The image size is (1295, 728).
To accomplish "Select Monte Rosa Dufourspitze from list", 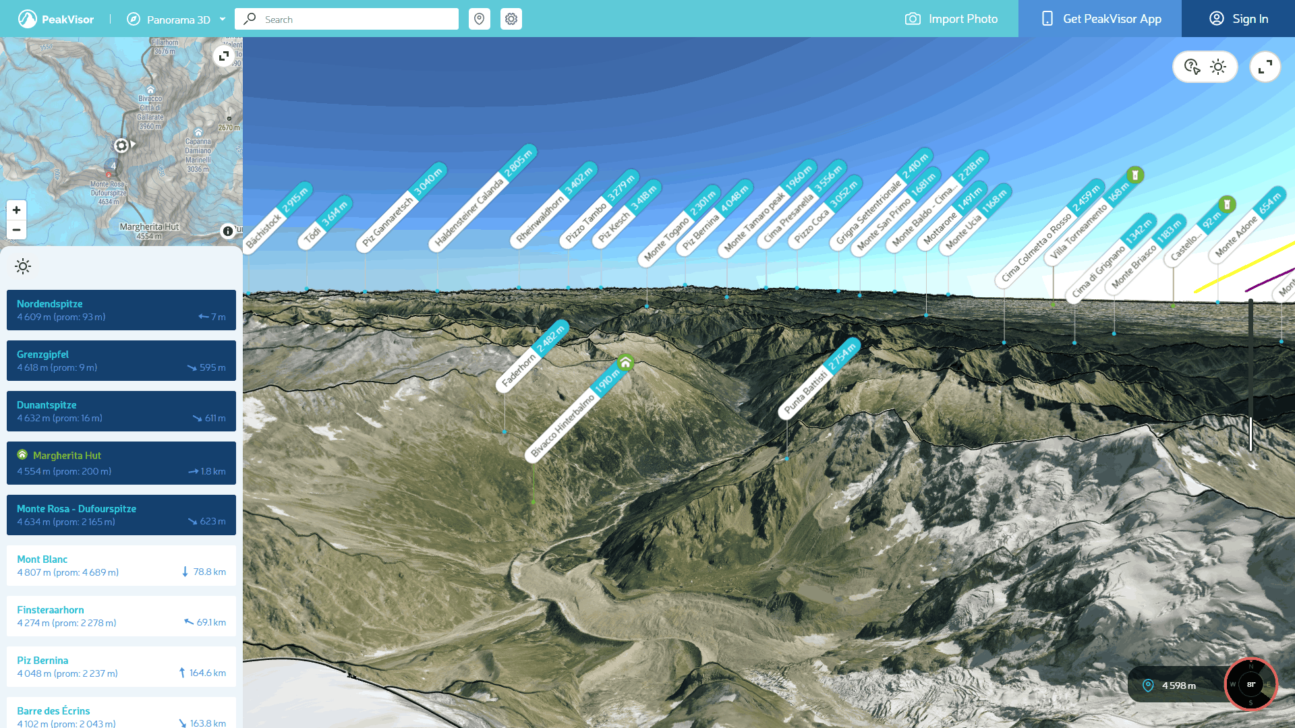I will pos(121,514).
